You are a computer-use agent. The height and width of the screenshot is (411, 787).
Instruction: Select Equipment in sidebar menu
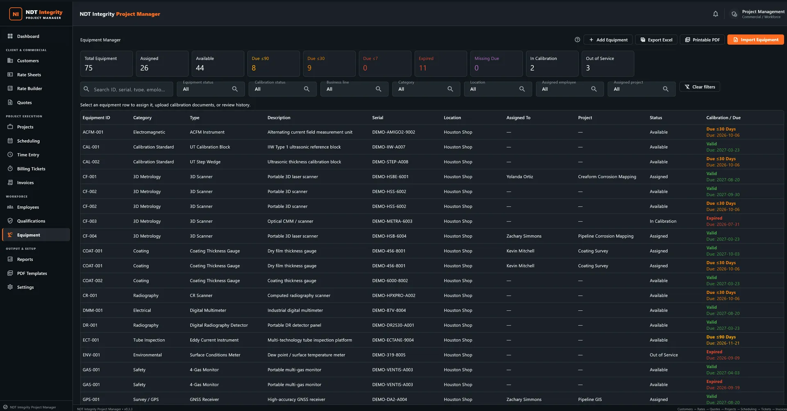[36, 235]
